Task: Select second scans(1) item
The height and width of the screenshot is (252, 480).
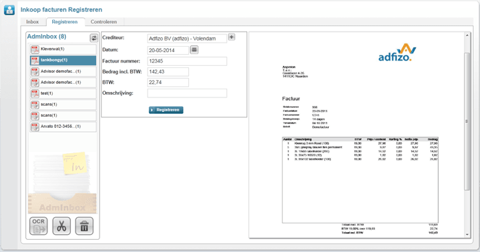Action: pos(63,115)
